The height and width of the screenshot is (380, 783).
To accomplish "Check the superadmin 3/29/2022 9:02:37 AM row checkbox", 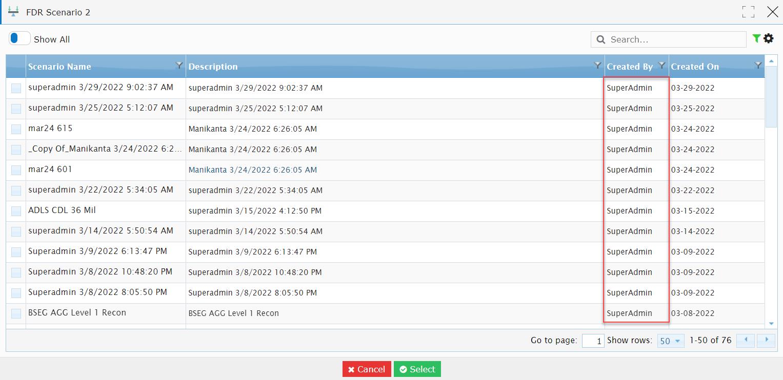I will click(16, 88).
